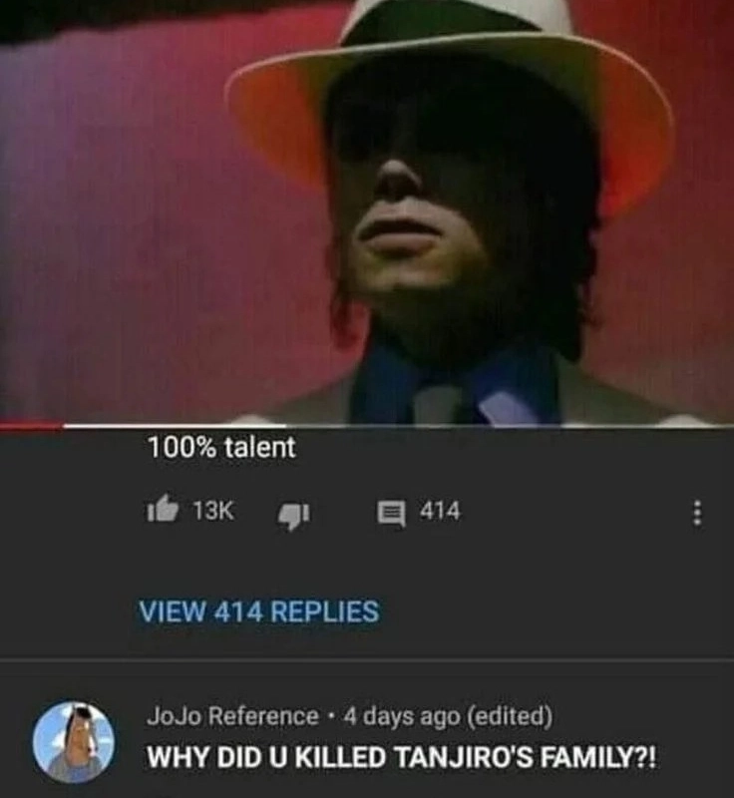Open the three-dot comment options menu
This screenshot has height=798, width=734.
[x=697, y=513]
